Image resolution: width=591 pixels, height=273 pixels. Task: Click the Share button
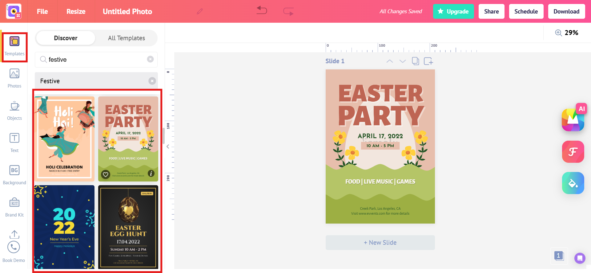click(492, 11)
